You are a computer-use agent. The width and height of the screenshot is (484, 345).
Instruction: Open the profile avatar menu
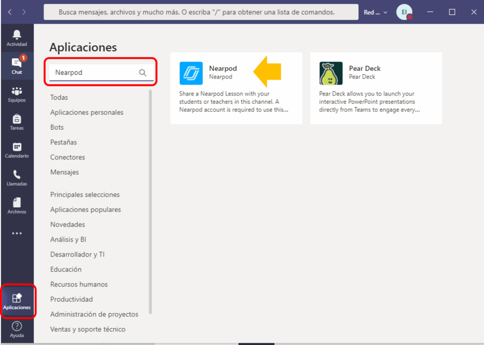click(x=404, y=12)
